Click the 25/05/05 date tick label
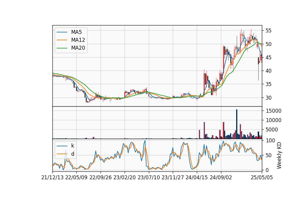 pos(262,177)
